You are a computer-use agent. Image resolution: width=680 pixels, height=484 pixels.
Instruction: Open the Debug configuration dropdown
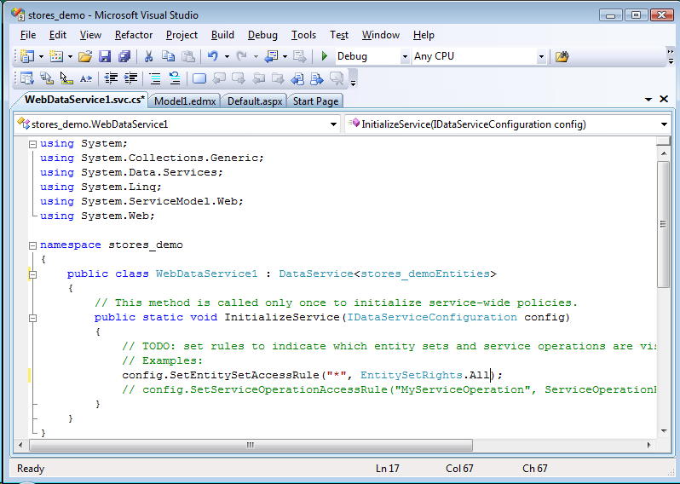[x=405, y=57]
